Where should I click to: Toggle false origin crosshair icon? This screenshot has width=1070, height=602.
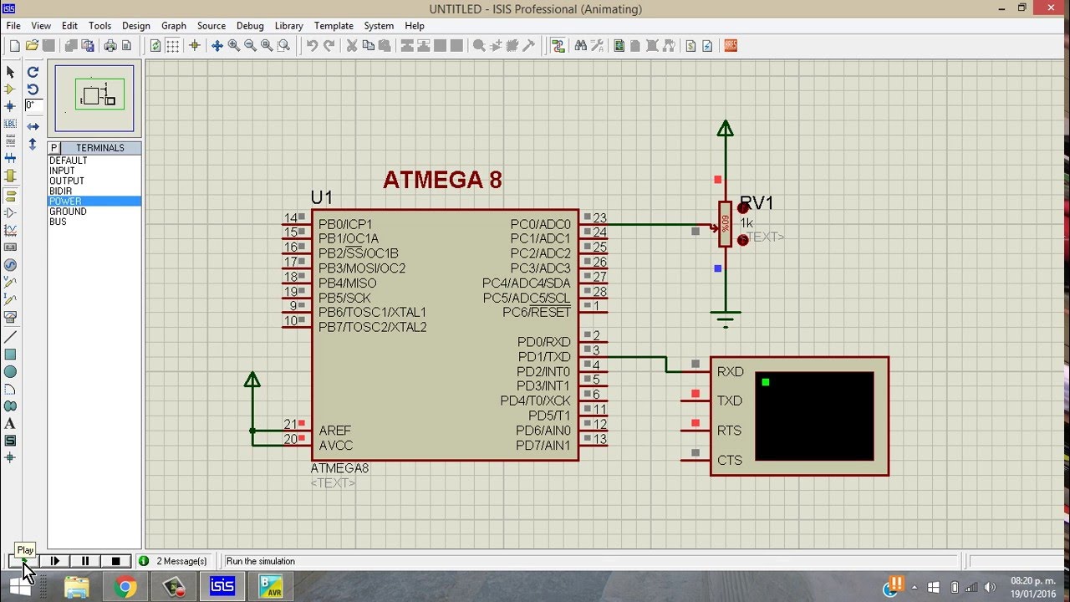click(x=195, y=46)
